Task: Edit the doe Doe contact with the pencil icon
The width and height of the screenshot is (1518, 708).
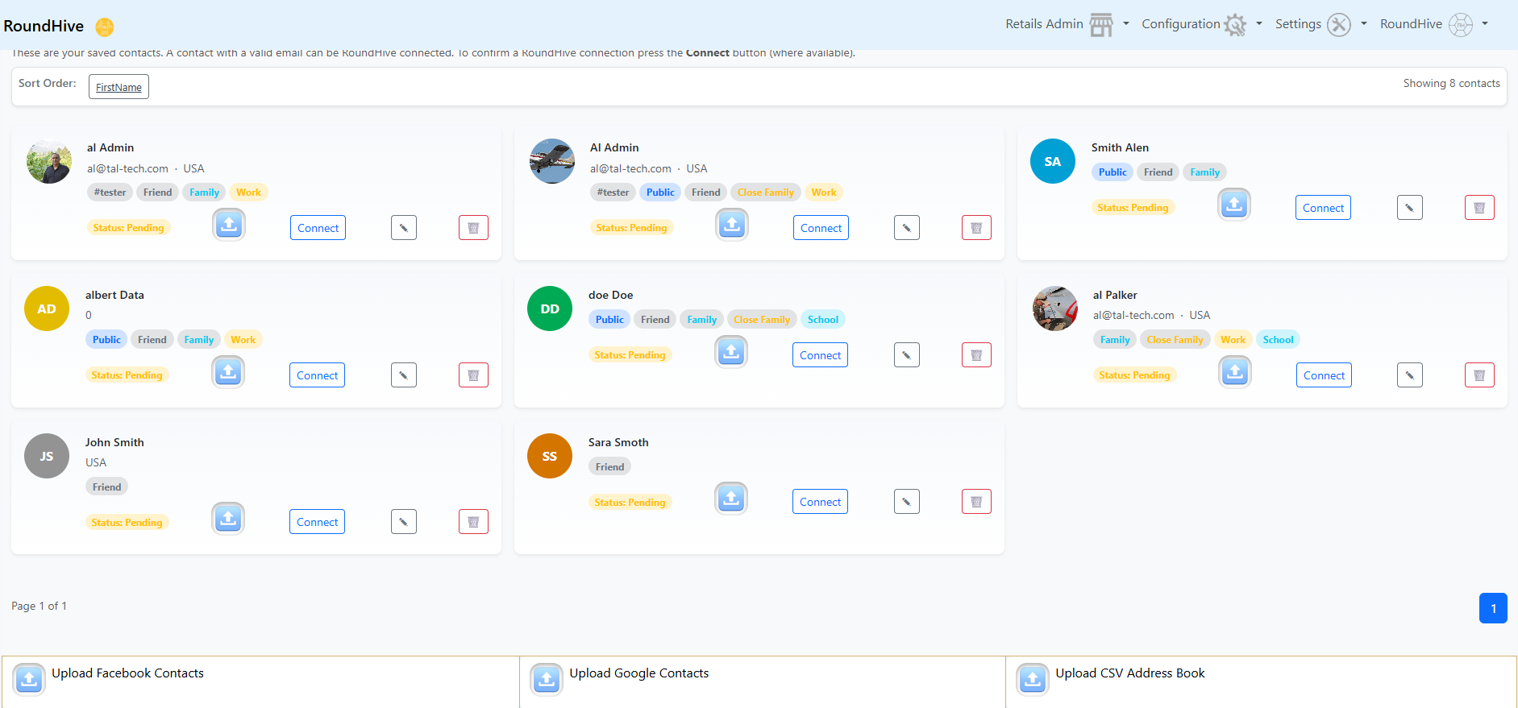Action: (x=906, y=355)
